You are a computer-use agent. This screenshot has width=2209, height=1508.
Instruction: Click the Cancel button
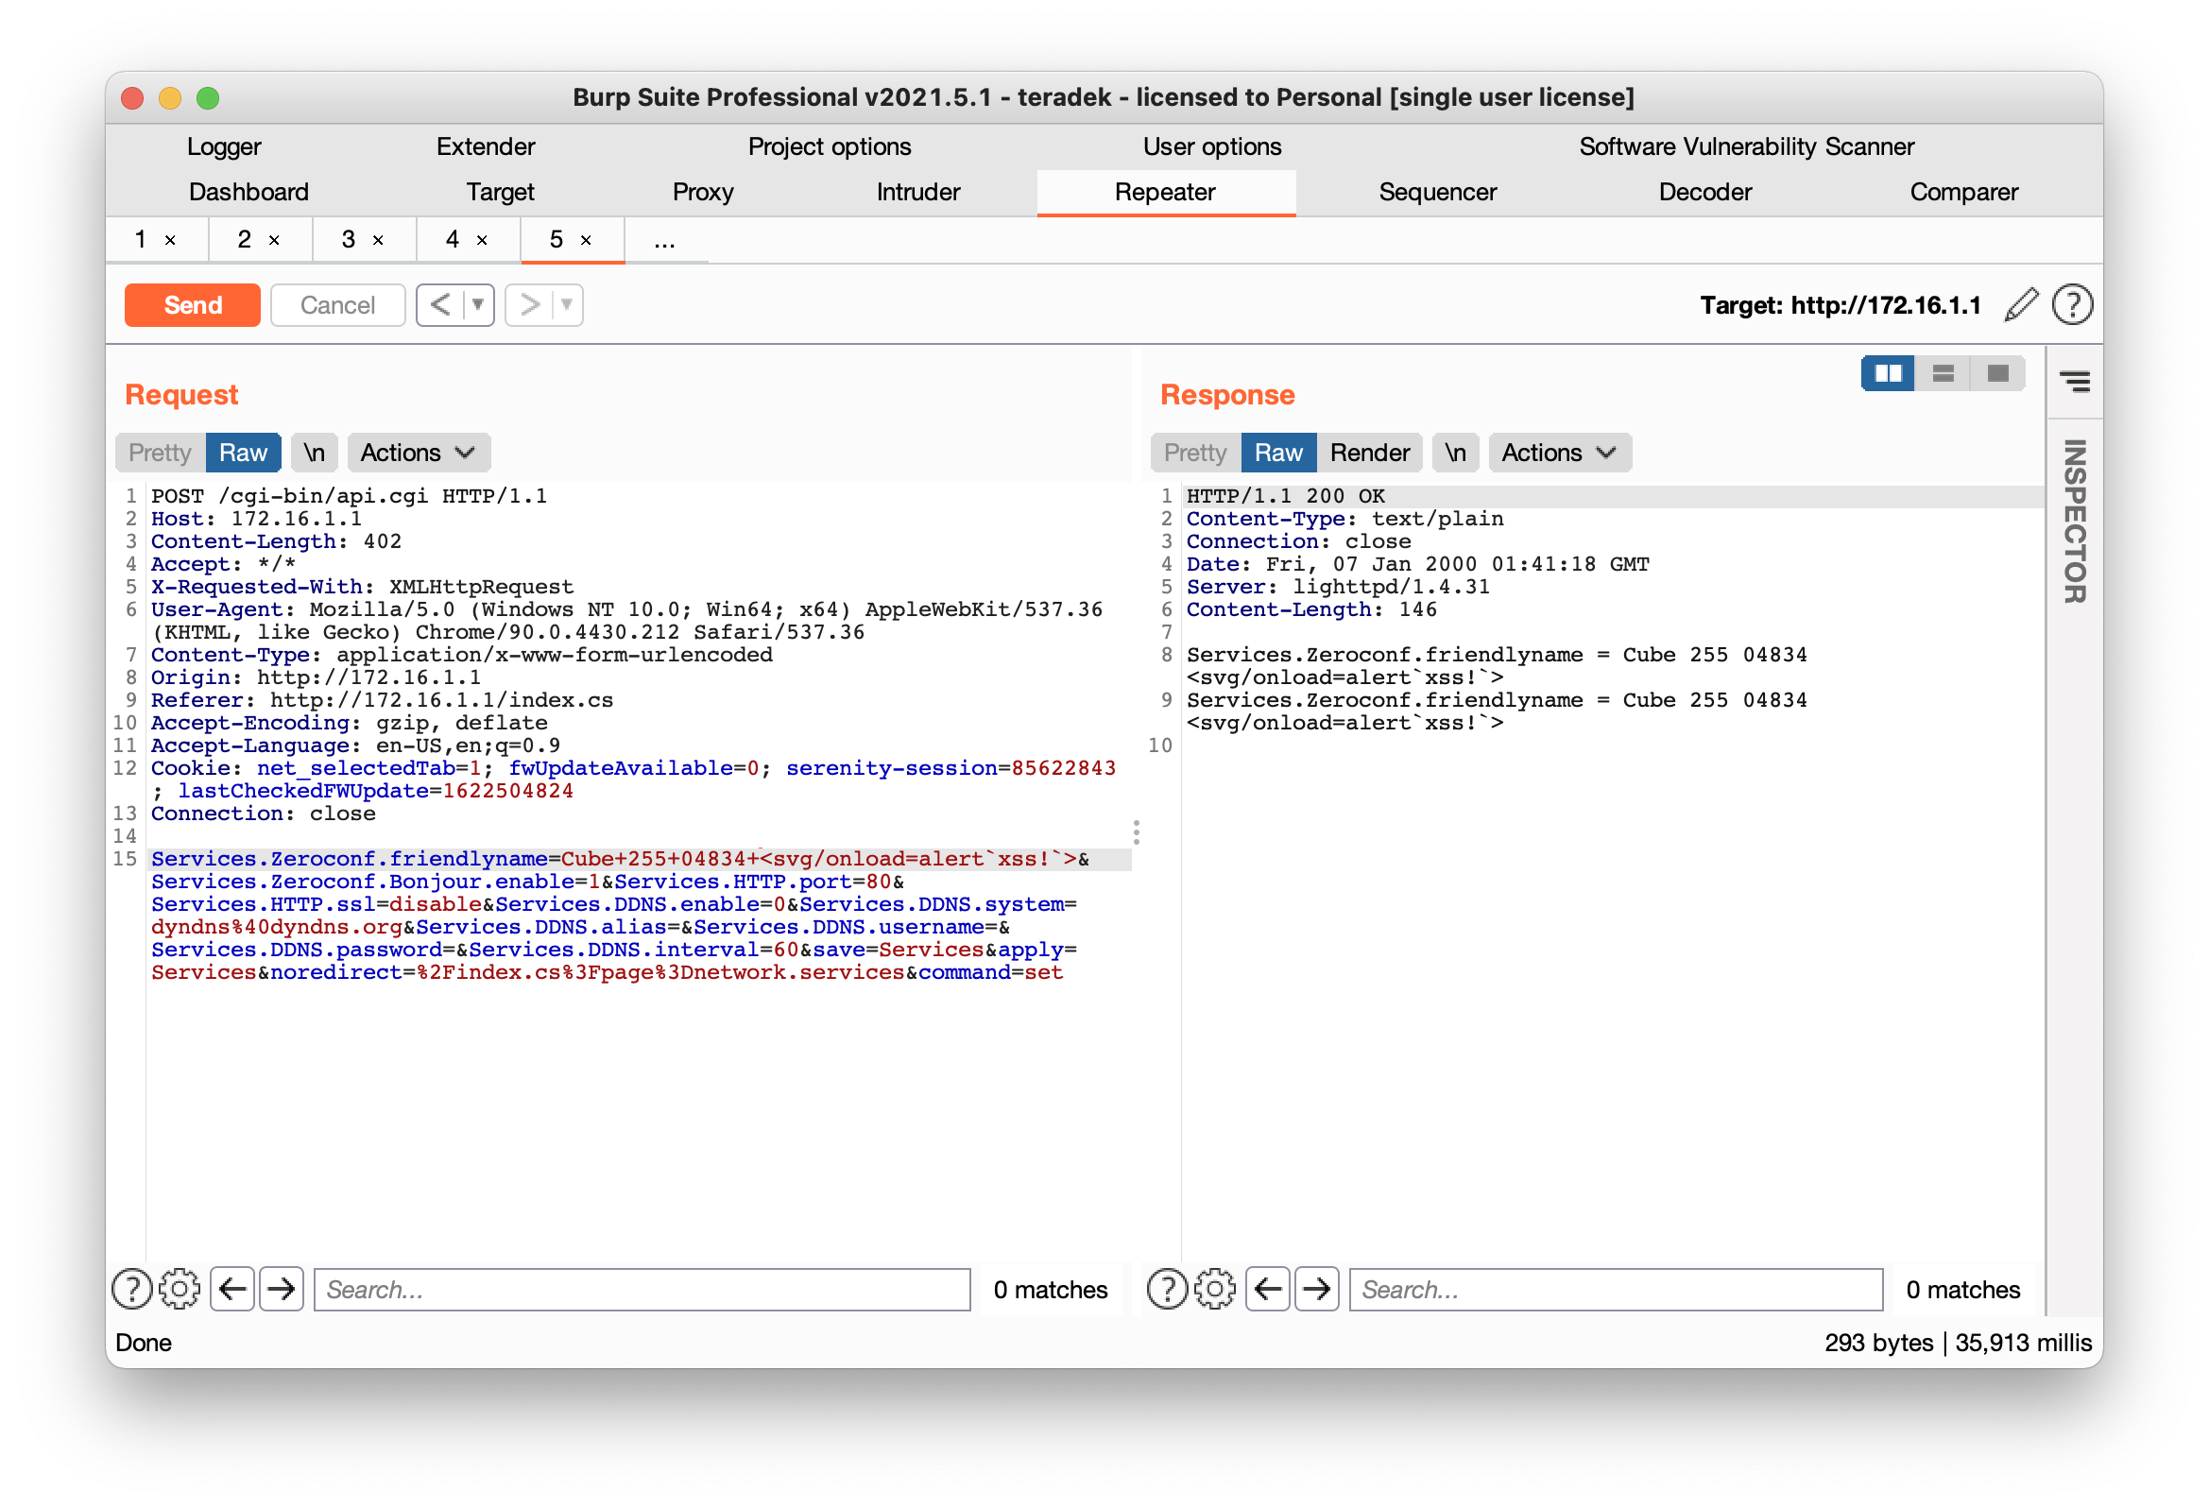337,305
